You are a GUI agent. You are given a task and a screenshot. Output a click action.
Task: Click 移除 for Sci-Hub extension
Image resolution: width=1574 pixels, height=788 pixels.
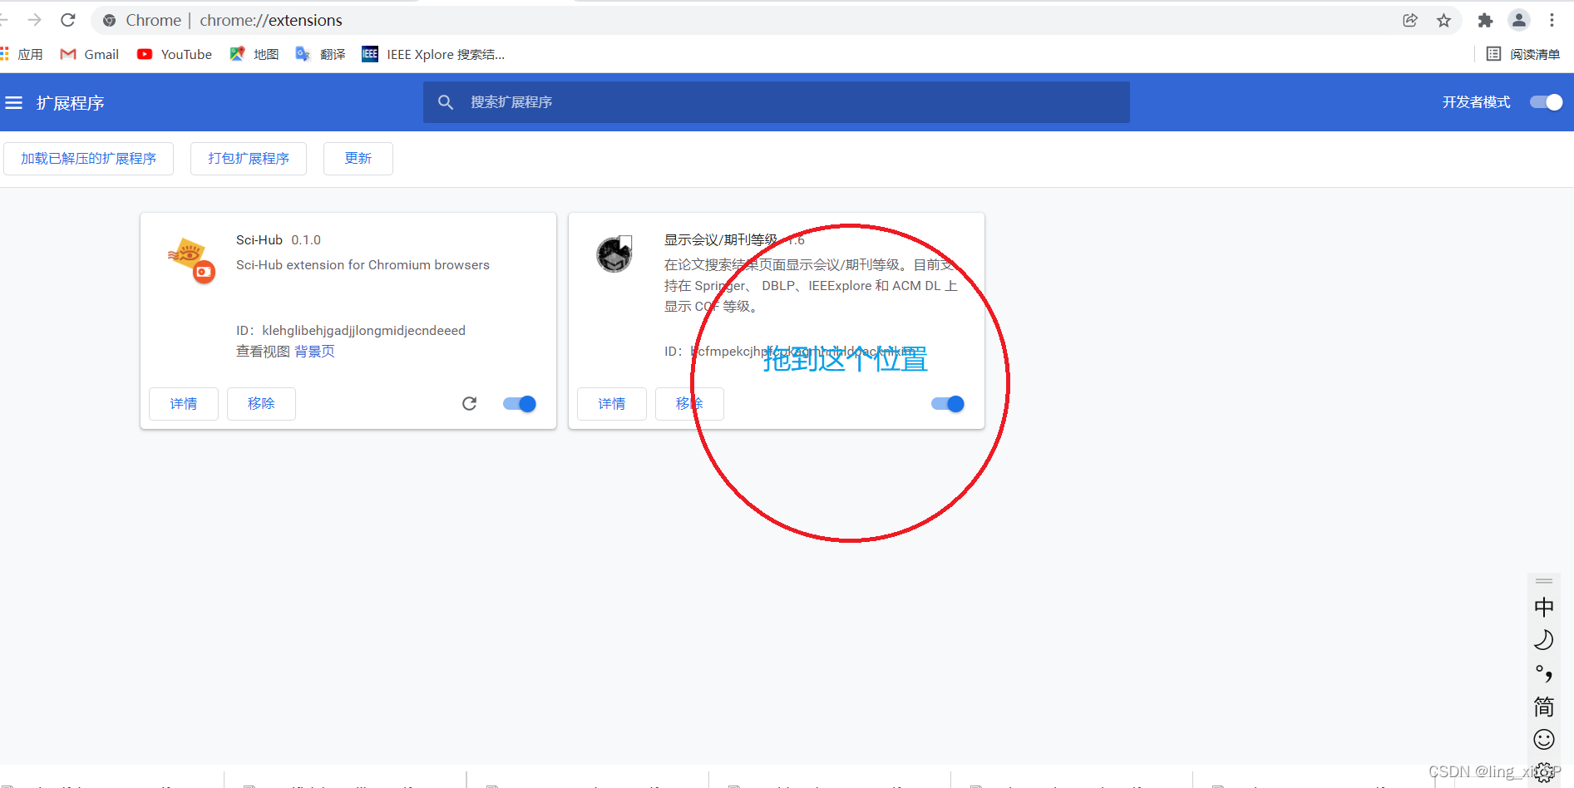click(x=261, y=404)
